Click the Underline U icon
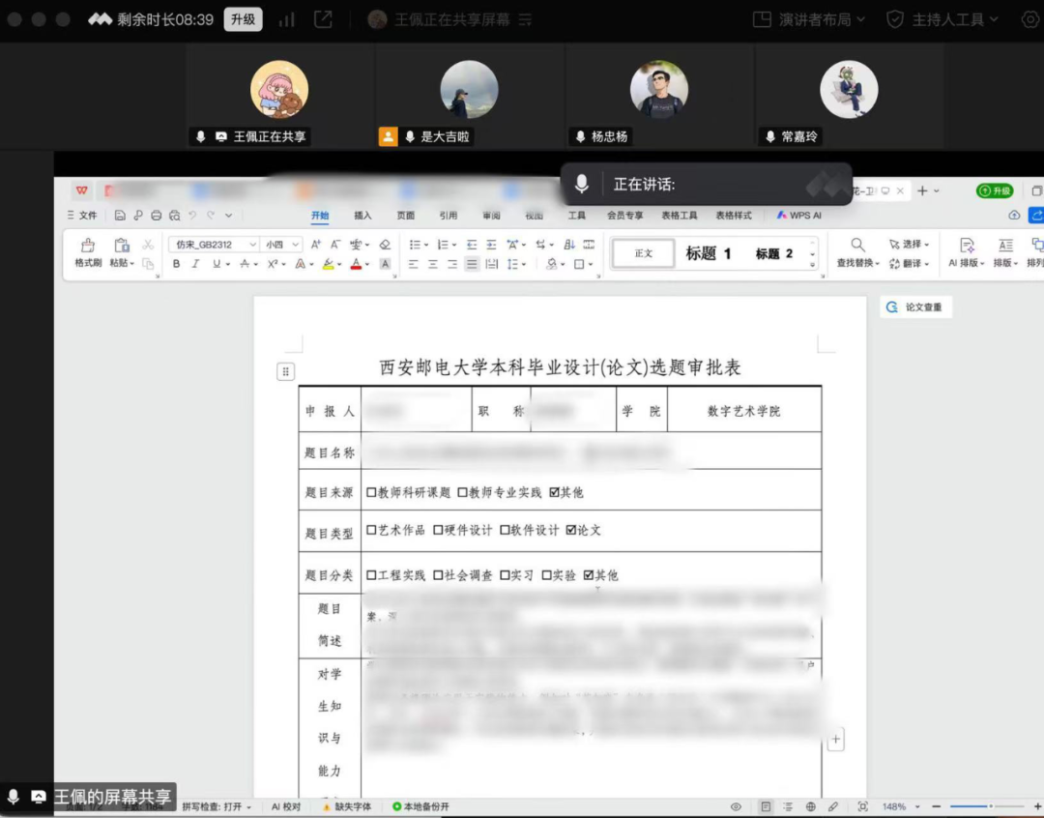This screenshot has width=1044, height=818. [x=217, y=264]
